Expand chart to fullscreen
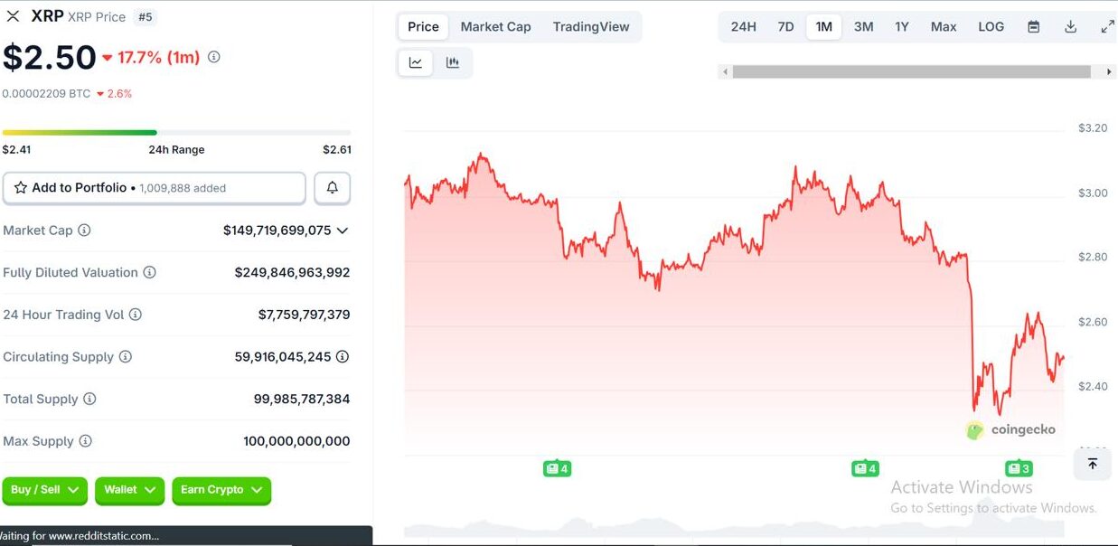Image resolution: width=1118 pixels, height=546 pixels. point(1107,27)
